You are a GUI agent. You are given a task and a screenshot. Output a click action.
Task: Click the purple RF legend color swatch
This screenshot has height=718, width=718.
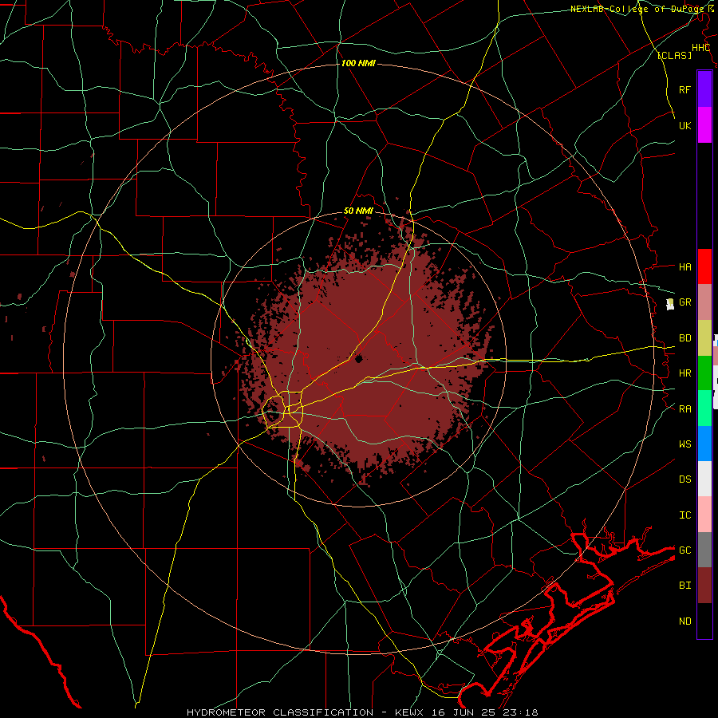(x=704, y=89)
